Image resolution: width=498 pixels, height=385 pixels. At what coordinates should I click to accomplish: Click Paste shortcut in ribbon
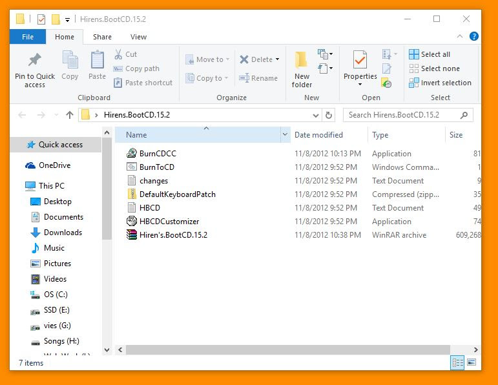tap(143, 83)
